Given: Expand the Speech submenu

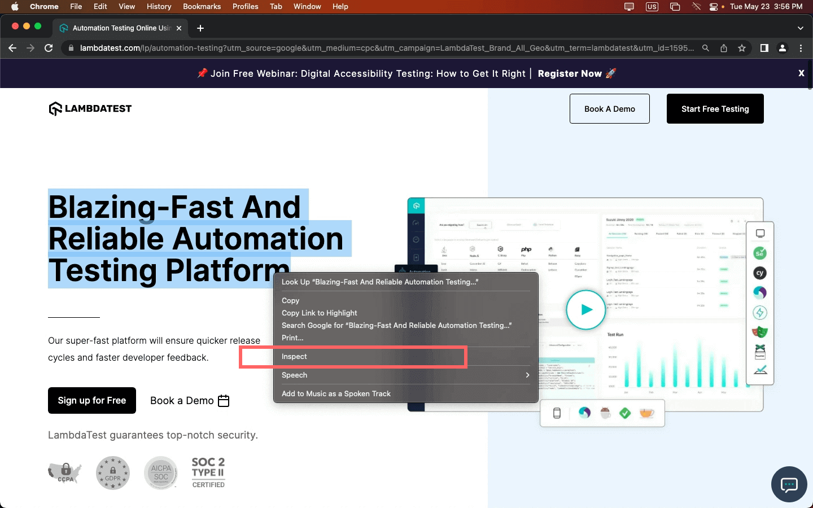Looking at the screenshot, I should pos(405,375).
